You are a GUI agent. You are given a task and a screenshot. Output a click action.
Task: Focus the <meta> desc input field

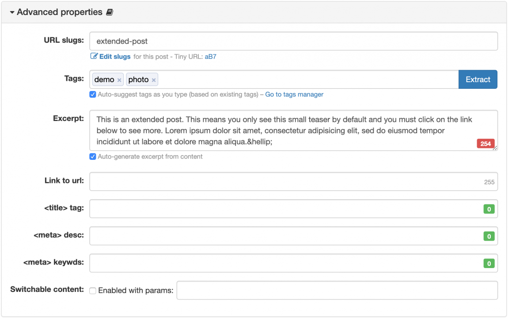(293, 236)
